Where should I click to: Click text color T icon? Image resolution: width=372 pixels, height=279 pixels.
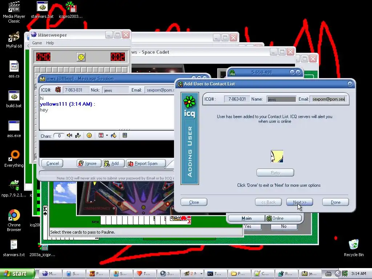(101, 135)
